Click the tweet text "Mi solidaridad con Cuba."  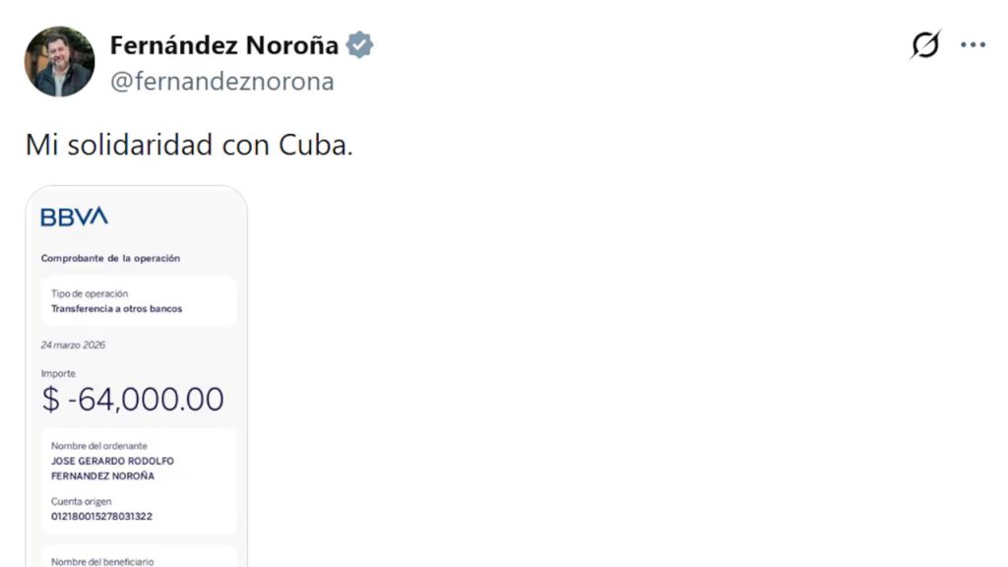(189, 145)
